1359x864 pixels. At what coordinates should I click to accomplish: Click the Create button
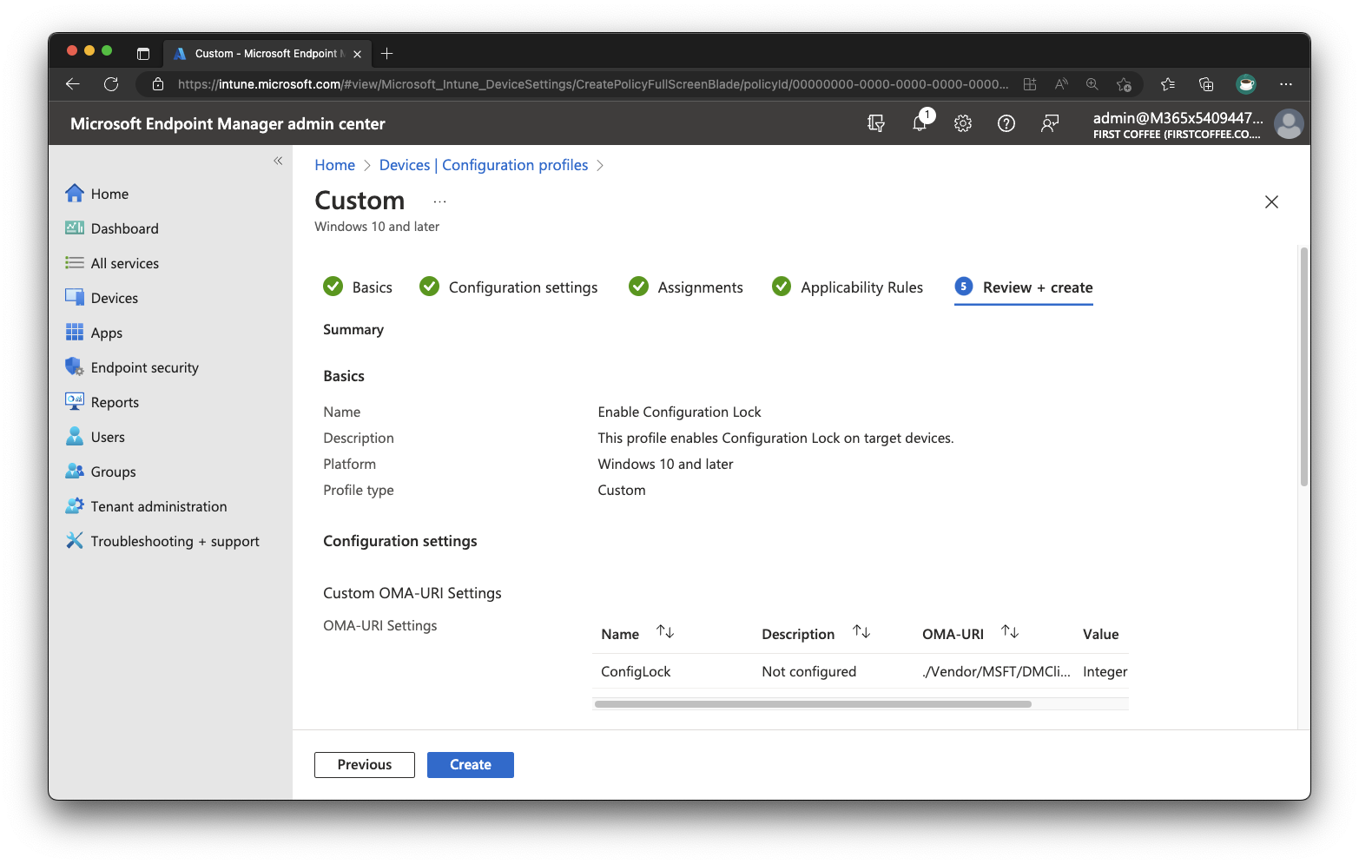pos(470,764)
